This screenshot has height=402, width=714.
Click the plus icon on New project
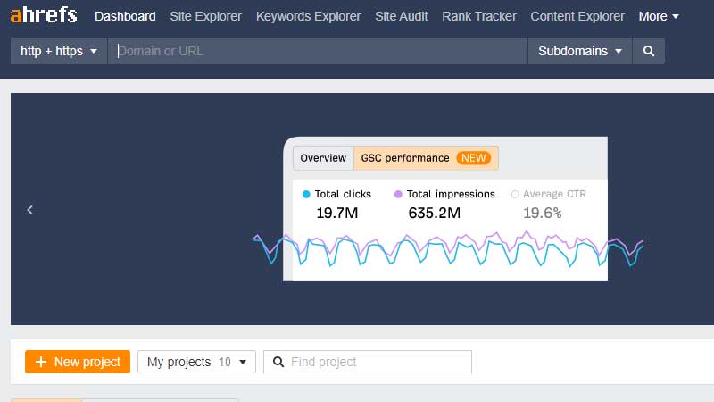click(x=41, y=362)
